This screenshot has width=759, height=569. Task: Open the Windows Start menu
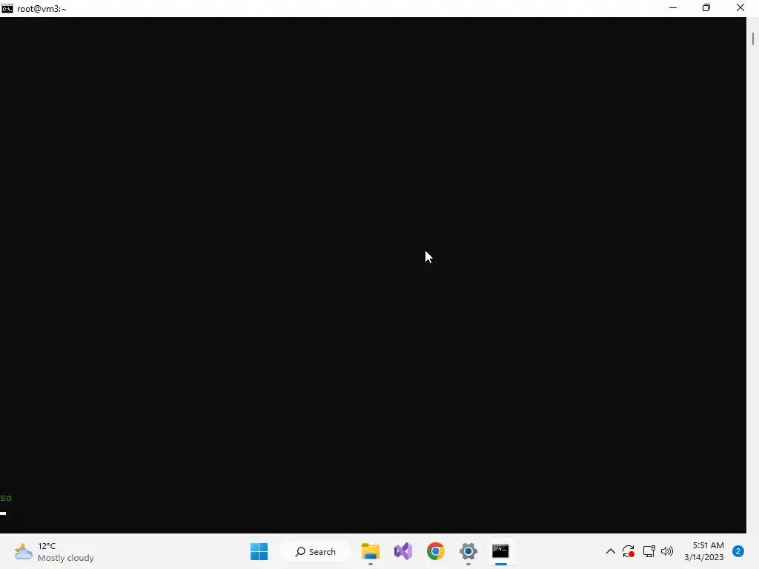coord(259,551)
